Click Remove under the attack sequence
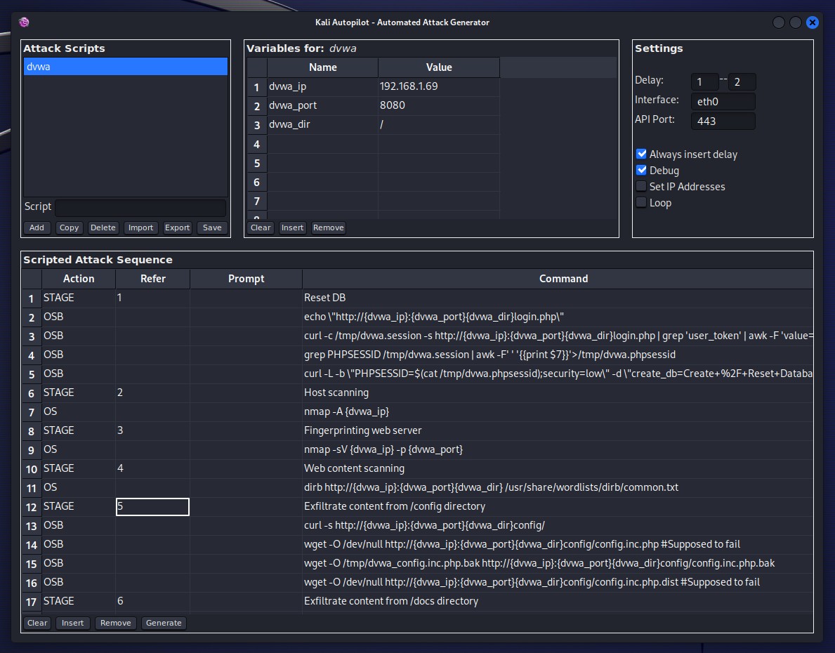 [x=116, y=623]
